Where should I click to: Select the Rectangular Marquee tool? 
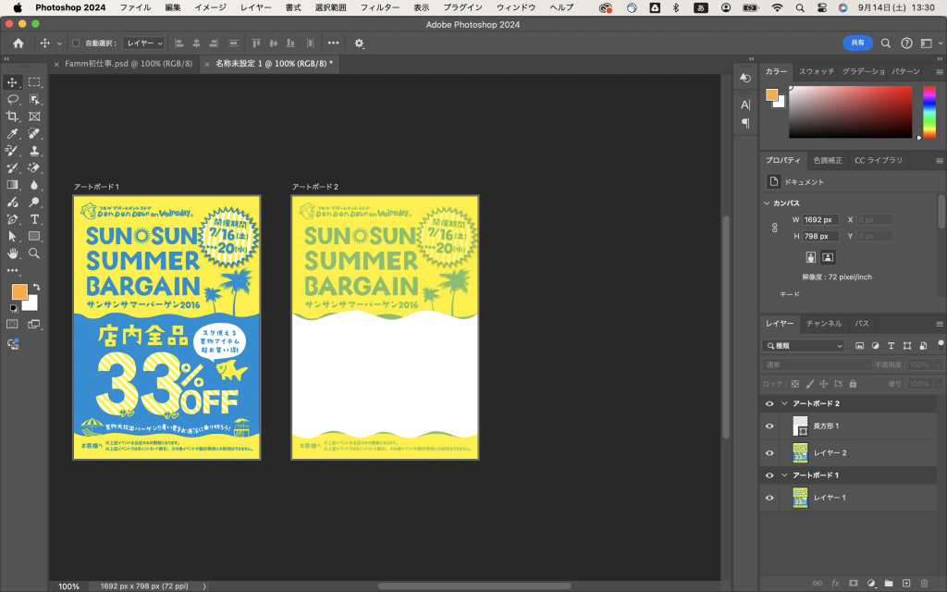pyautogui.click(x=34, y=82)
